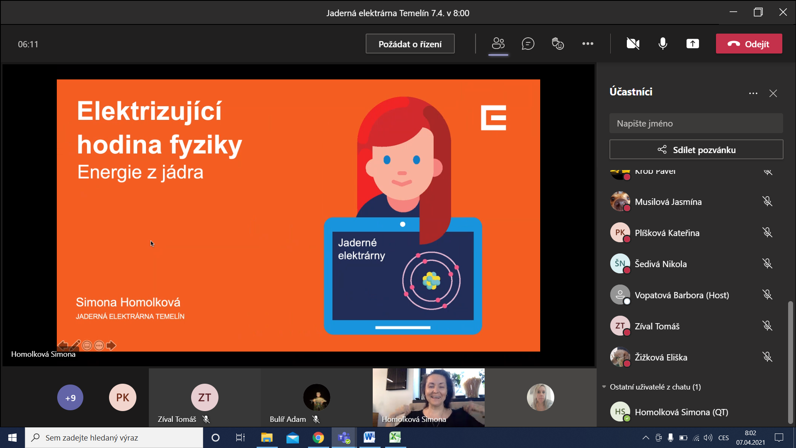Click Sdílet pozvánku button
Screen dimensions: 796x448
point(696,150)
